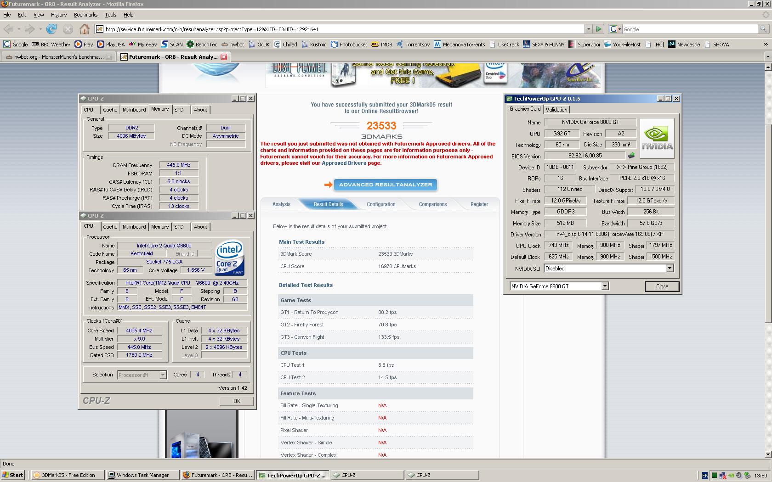The height and width of the screenshot is (482, 772).
Task: Open the About tab in lower CPU-Z
Action: coord(200,227)
